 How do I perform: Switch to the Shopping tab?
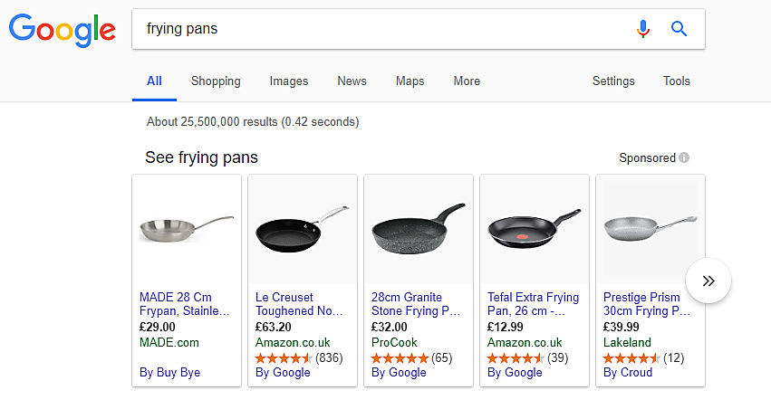click(x=216, y=81)
